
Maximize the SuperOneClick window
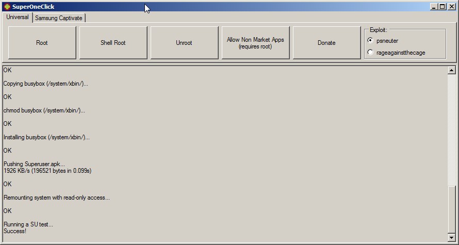[442, 6]
